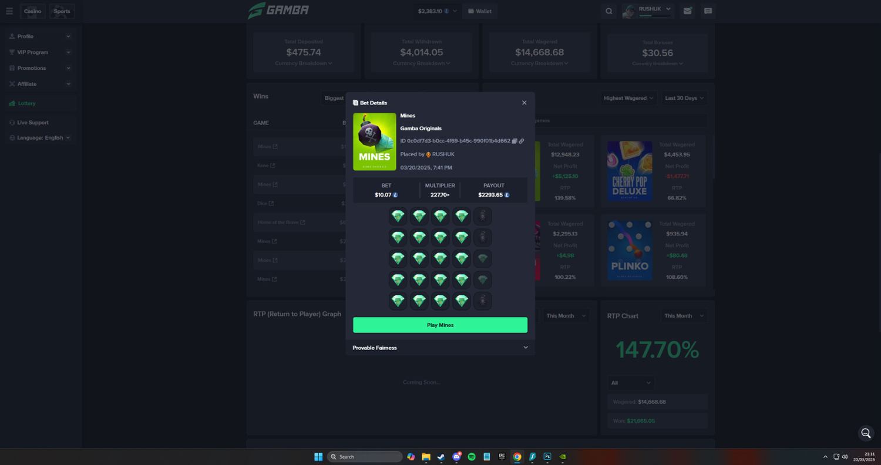
Task: Click the Steam taskbar icon
Action: click(x=441, y=457)
